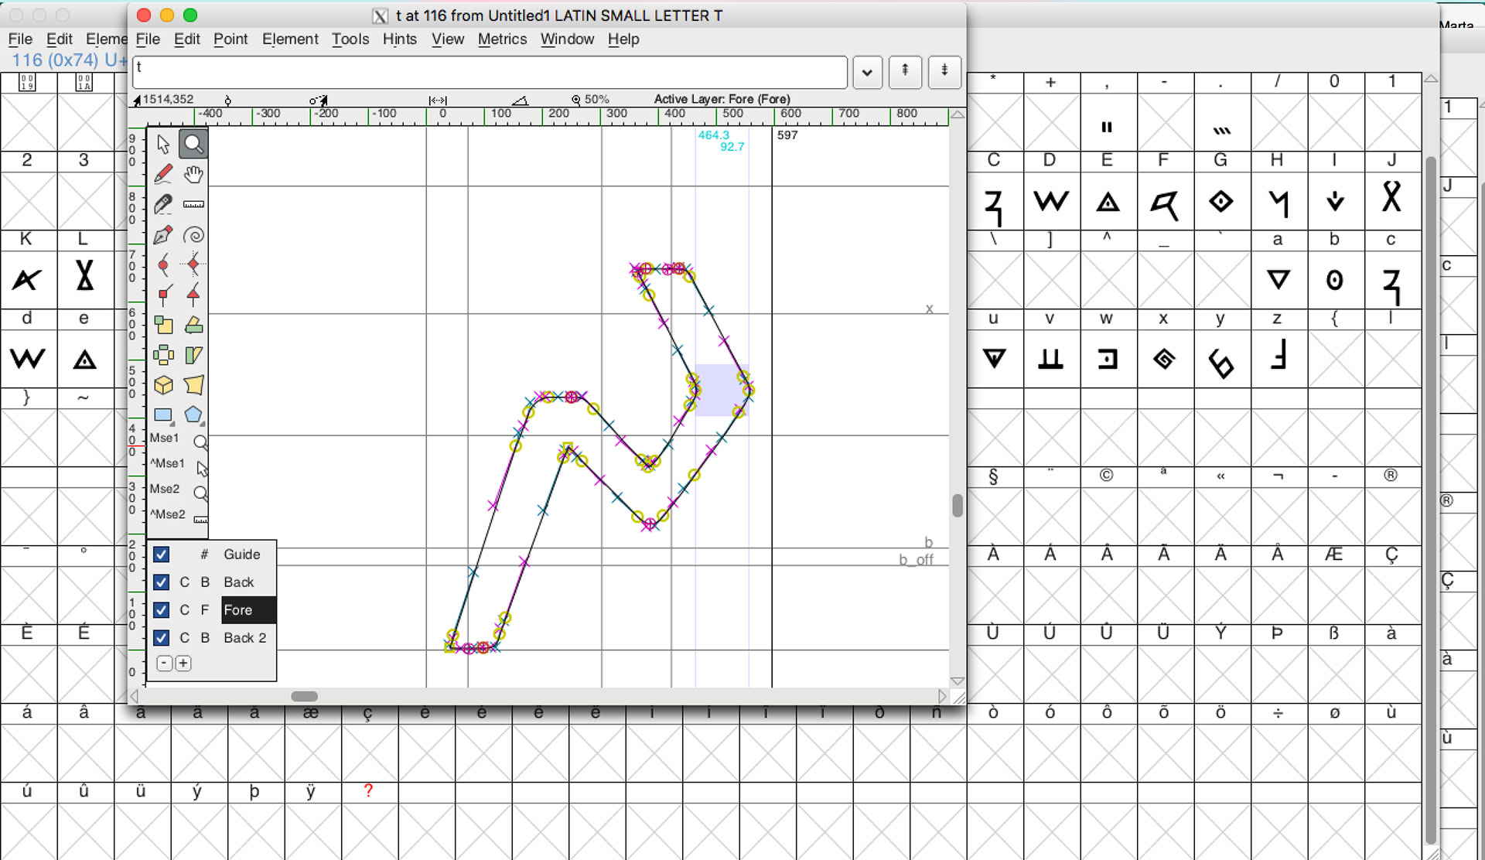Select lowercase v glyph cell in font view

(1050, 360)
